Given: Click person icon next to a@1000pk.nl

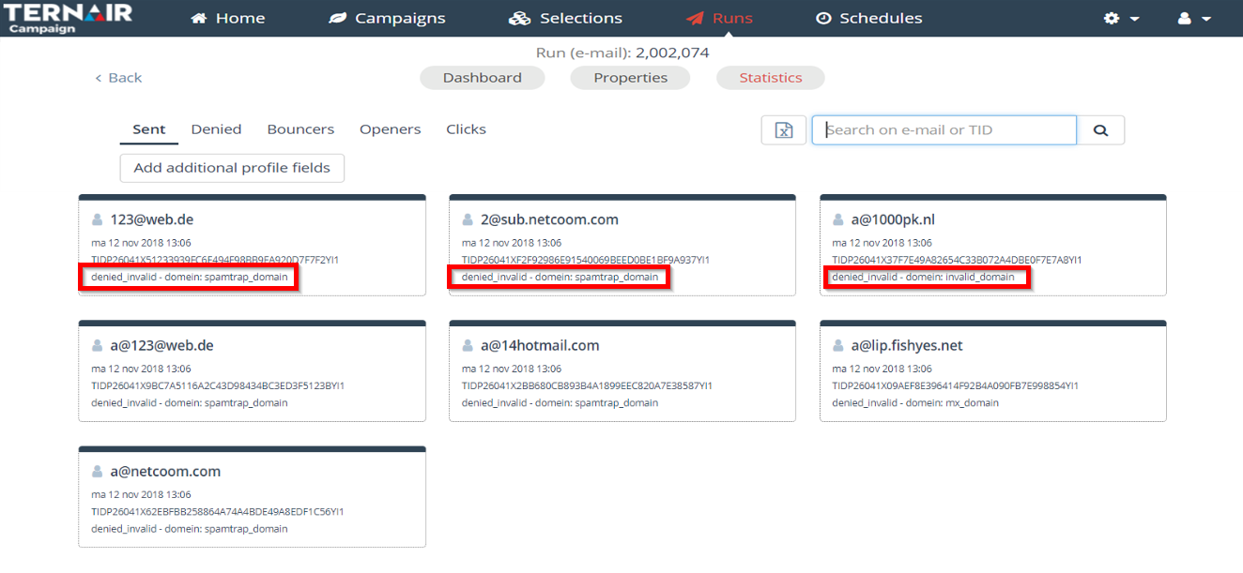Looking at the screenshot, I should click(x=838, y=219).
